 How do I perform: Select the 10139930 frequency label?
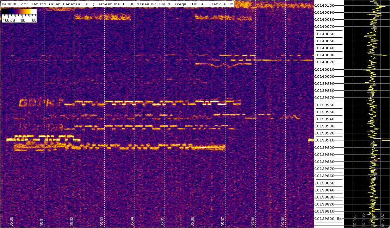[x=324, y=126]
